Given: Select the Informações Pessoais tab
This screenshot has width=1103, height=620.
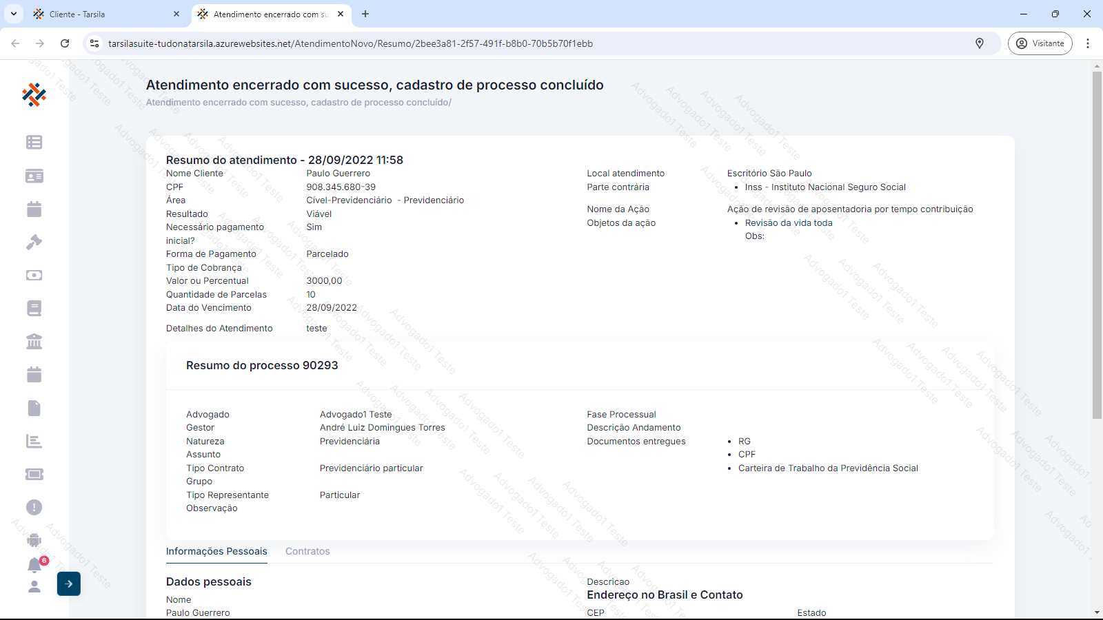Looking at the screenshot, I should point(216,551).
